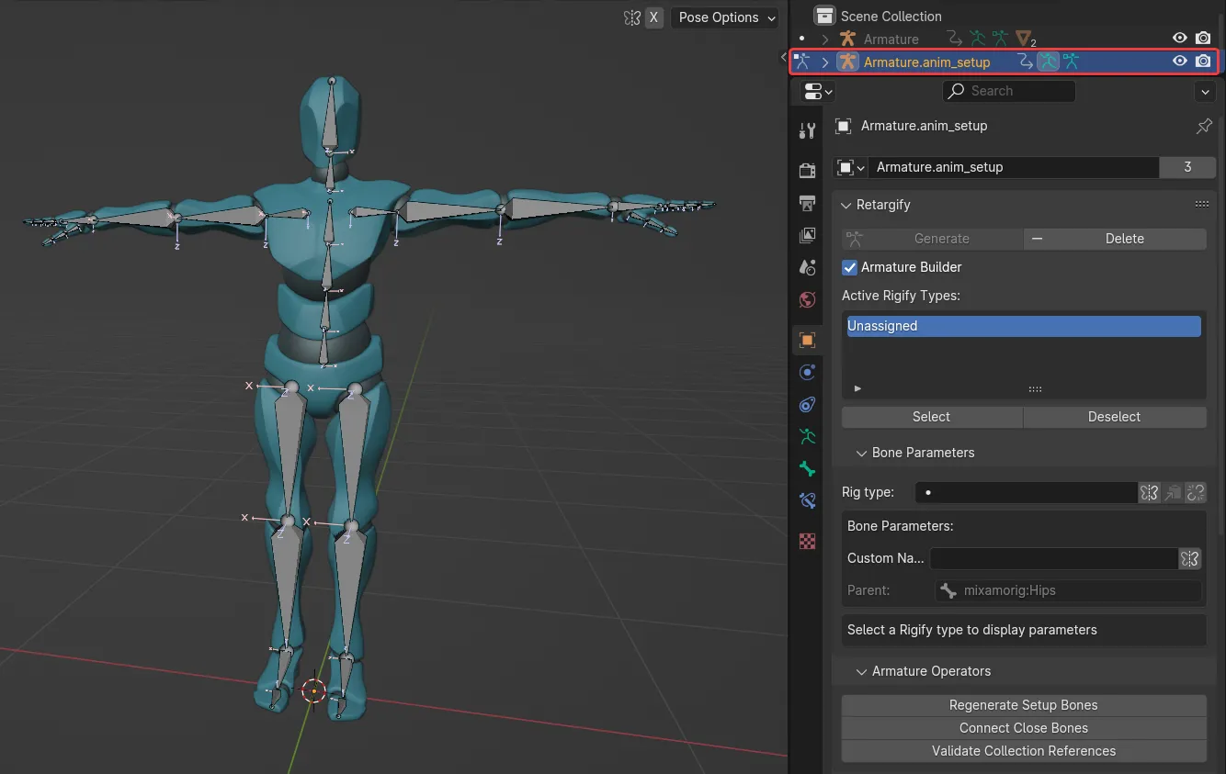Hide Armature.anim_setup in viewport via eye icon

point(1180,62)
